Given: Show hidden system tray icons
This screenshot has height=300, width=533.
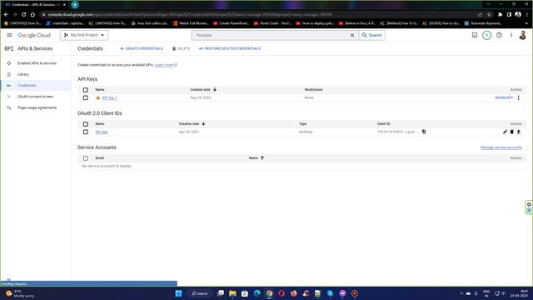Looking at the screenshot, I should (x=461, y=293).
